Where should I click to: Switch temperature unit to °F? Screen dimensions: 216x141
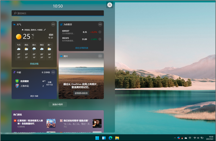point(33,38)
